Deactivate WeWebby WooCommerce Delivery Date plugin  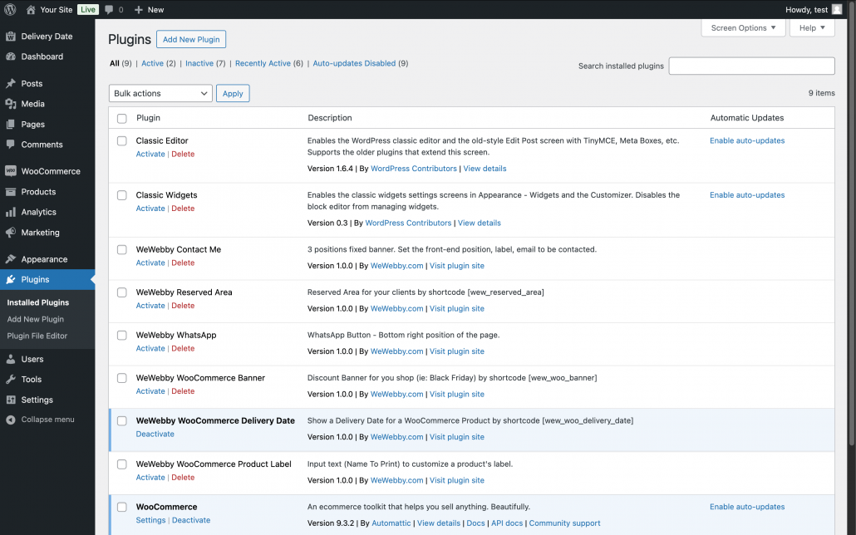click(x=155, y=434)
